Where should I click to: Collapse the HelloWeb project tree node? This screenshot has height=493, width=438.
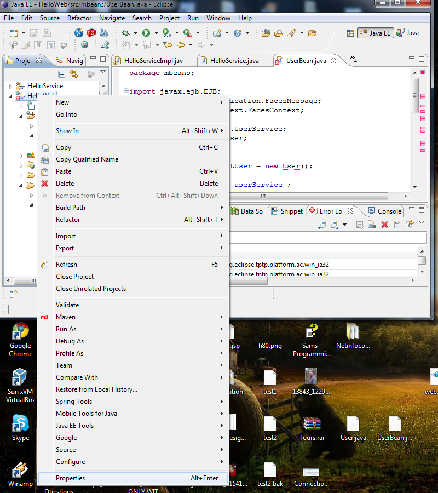[x=11, y=96]
